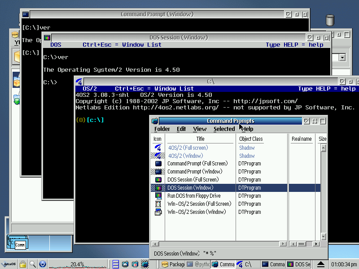
Task: Open the DOS Session window system menu icon
Action: pyautogui.click(x=47, y=38)
